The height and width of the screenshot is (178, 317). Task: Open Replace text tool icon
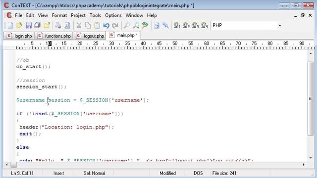[x=145, y=25]
